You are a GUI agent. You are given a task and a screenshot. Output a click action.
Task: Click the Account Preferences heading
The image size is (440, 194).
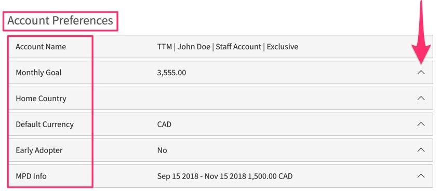point(60,21)
